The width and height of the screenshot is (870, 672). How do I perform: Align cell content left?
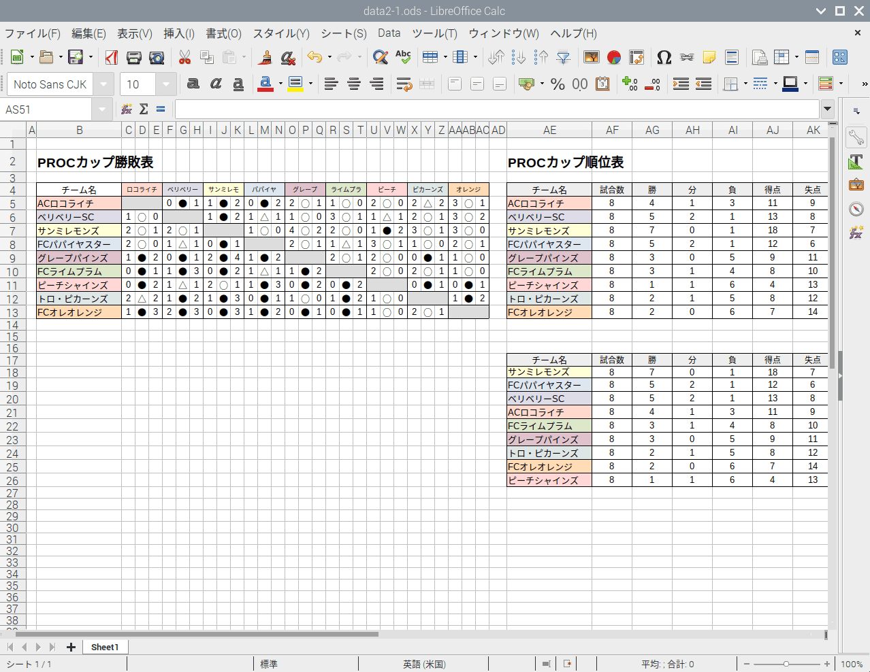click(331, 84)
